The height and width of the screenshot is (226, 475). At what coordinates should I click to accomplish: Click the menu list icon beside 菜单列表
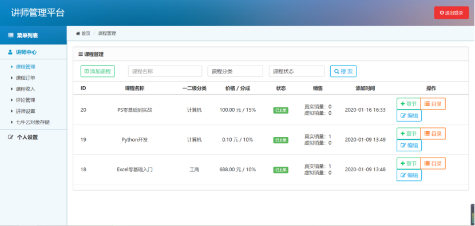click(x=11, y=35)
